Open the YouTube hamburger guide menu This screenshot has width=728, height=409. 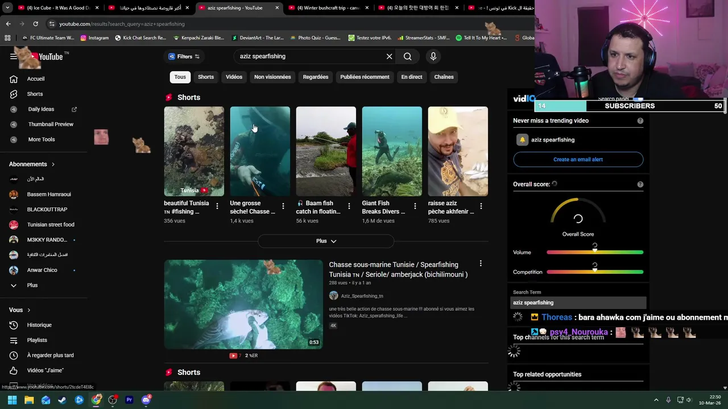tap(14, 56)
